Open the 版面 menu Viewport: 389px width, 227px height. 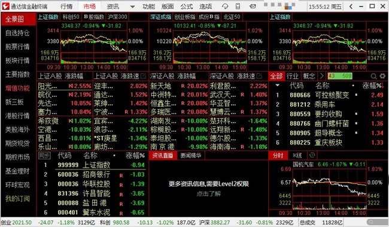point(168,7)
